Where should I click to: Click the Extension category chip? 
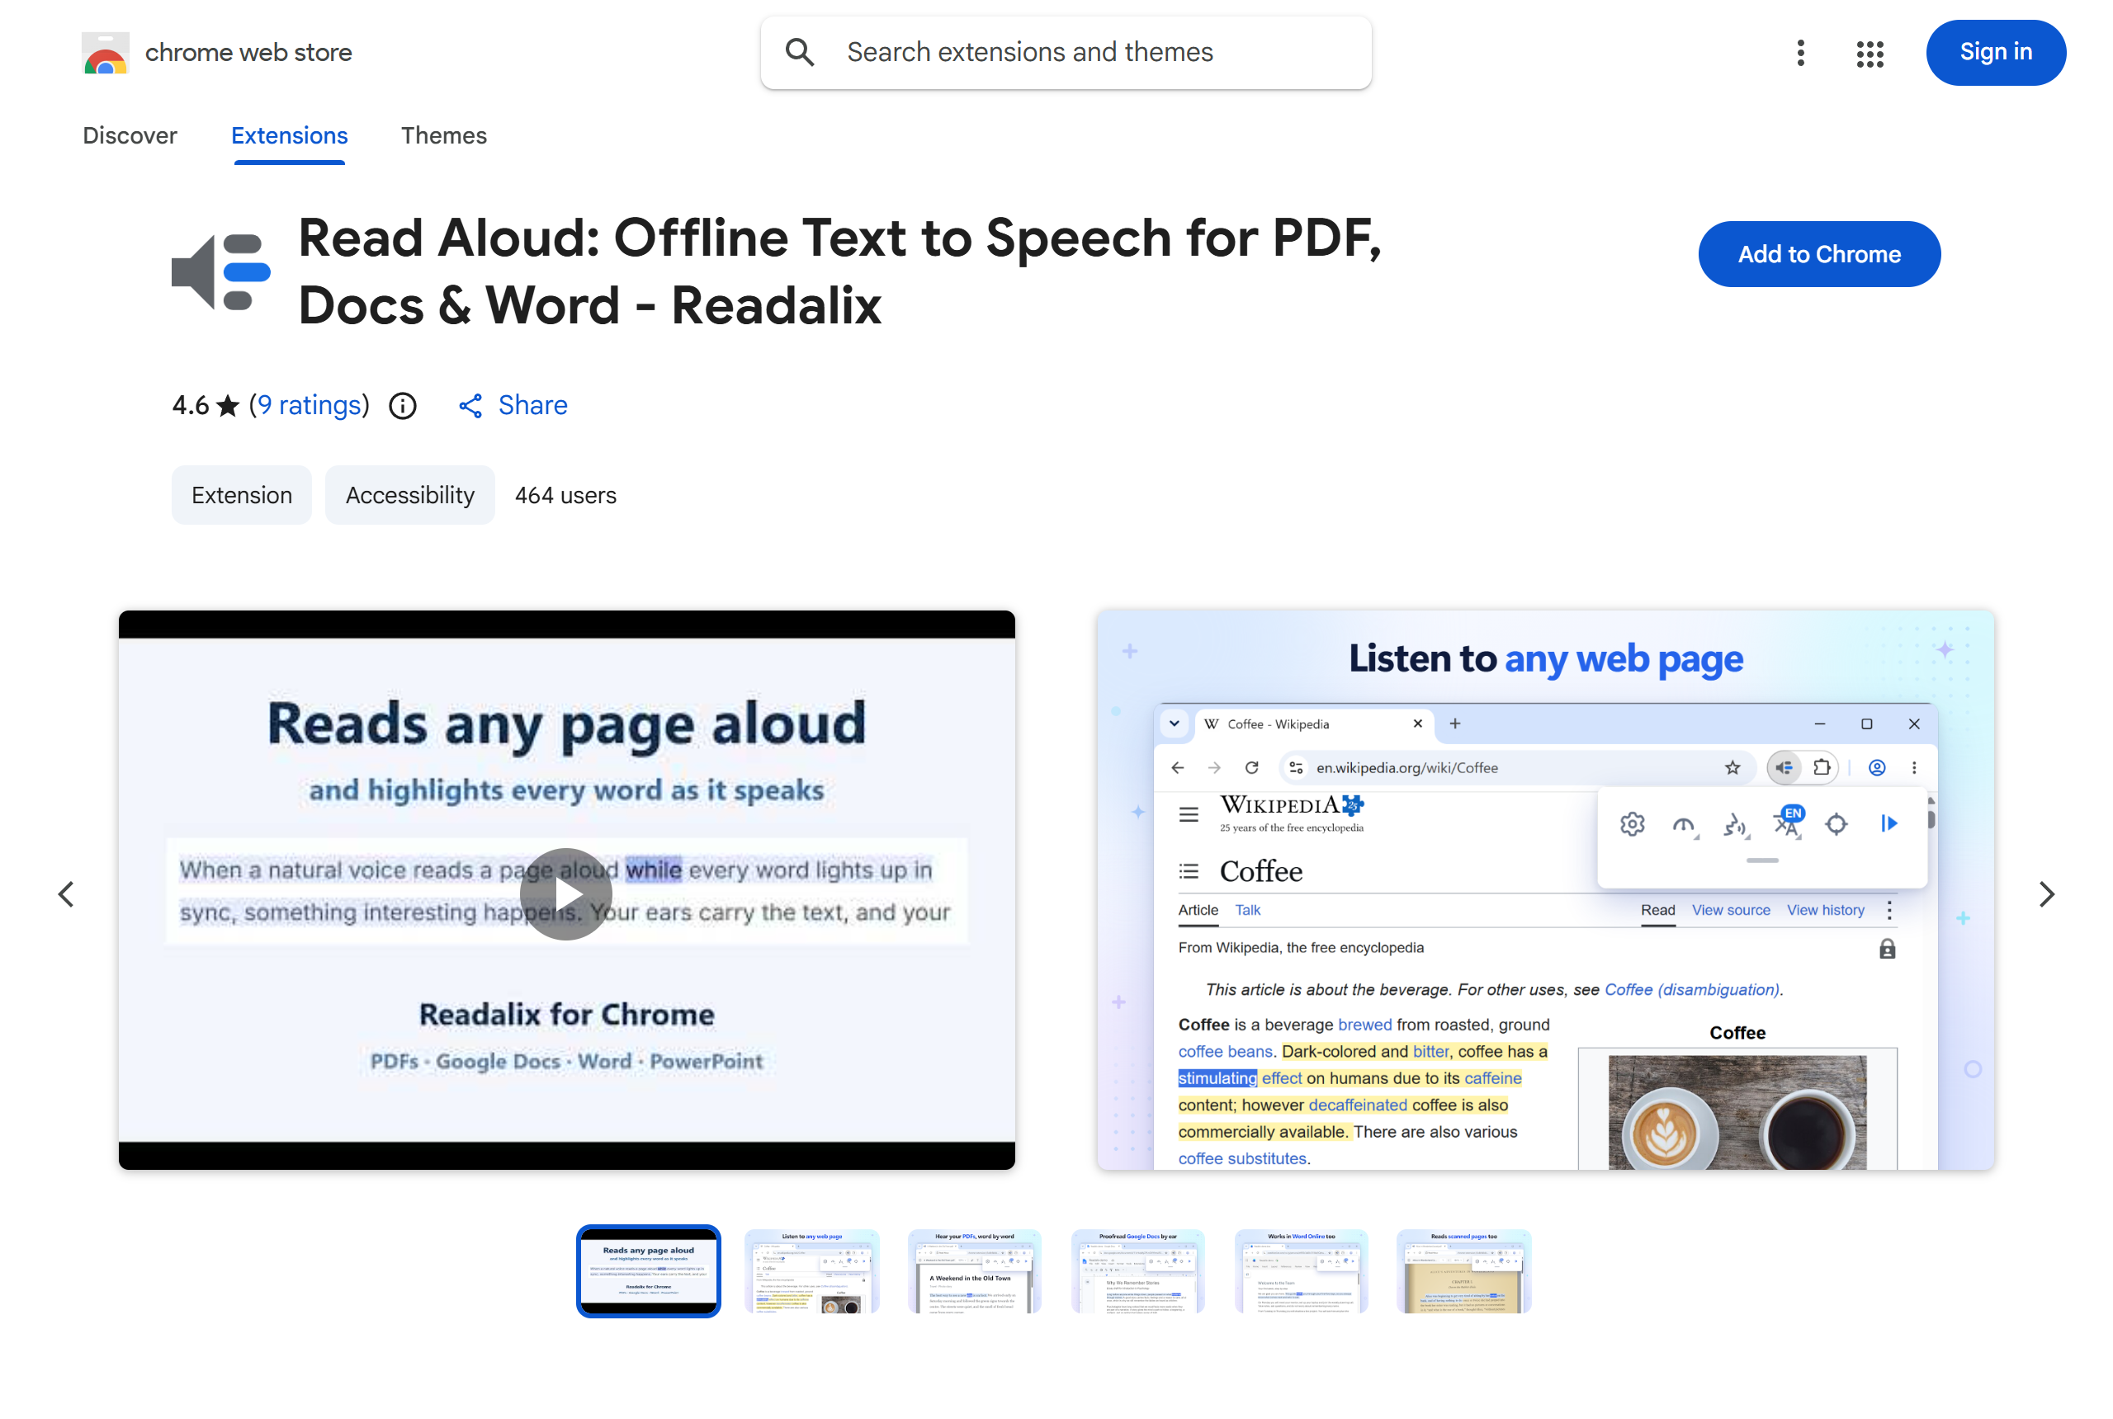242,495
